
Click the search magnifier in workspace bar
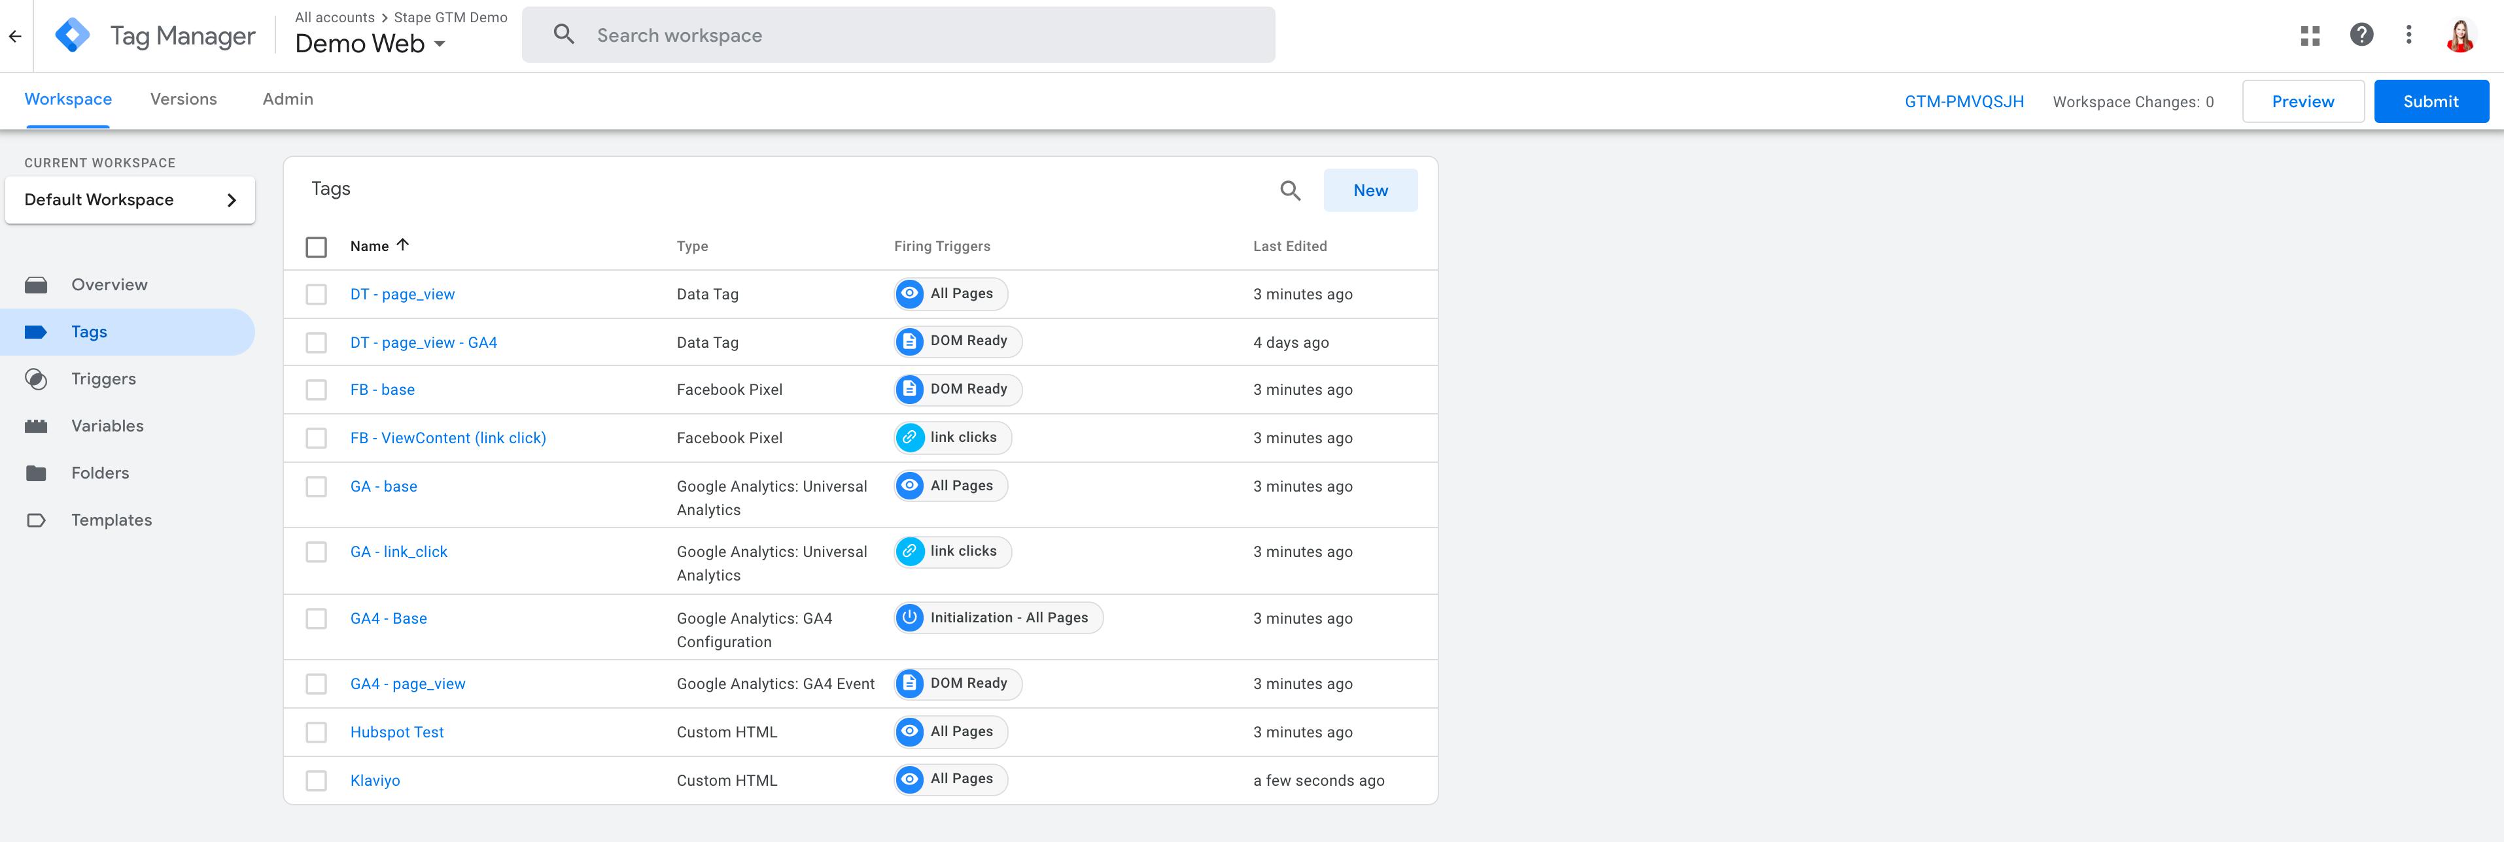[564, 35]
